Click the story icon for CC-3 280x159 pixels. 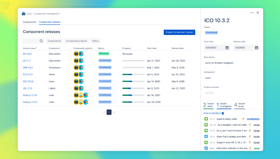tap(206, 119)
